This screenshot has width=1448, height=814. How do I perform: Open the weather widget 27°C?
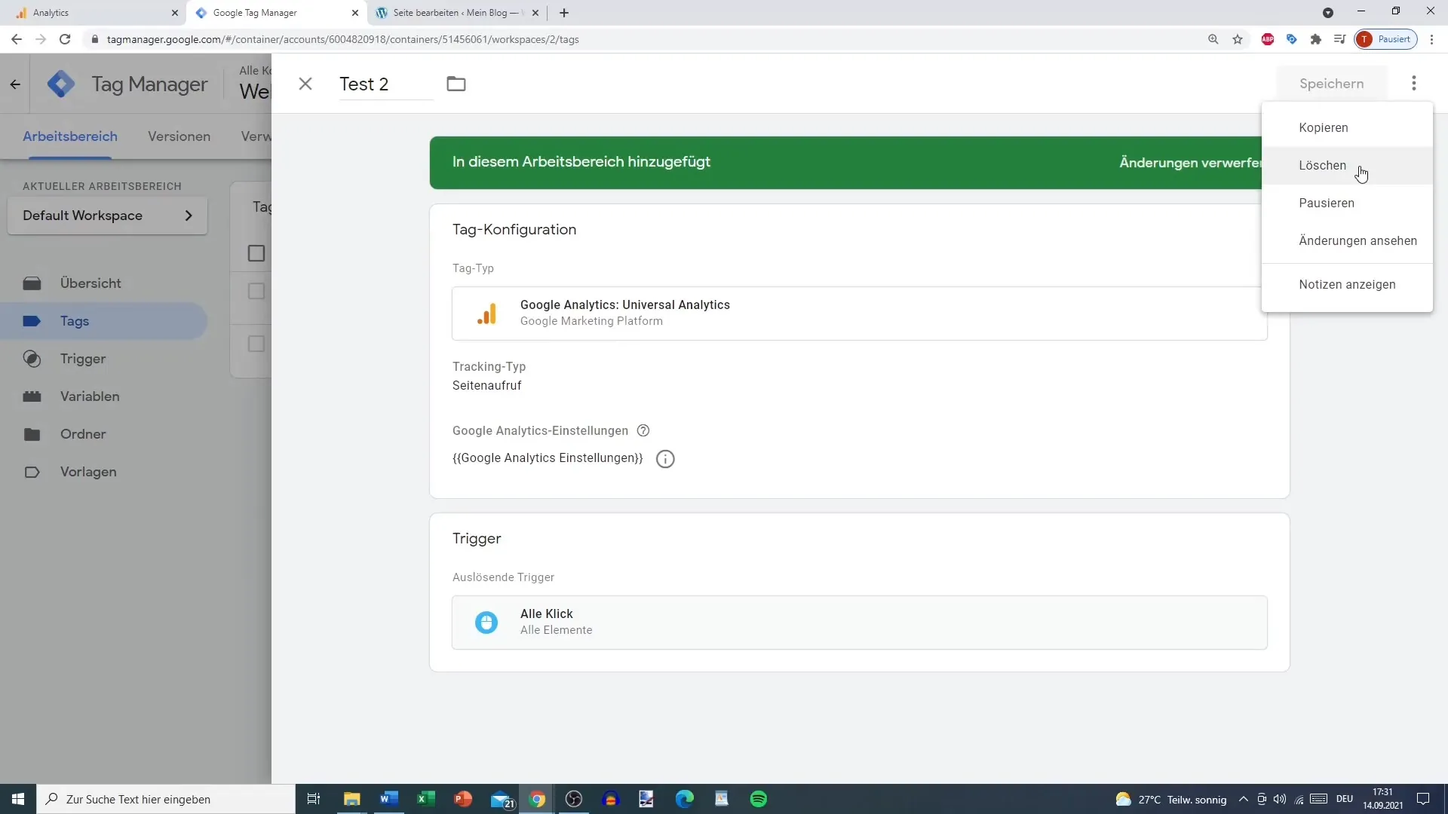point(1170,799)
